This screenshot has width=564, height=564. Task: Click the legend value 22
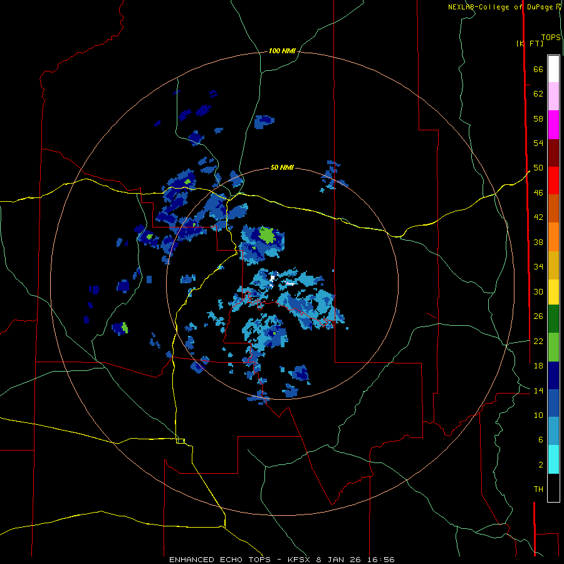point(538,342)
